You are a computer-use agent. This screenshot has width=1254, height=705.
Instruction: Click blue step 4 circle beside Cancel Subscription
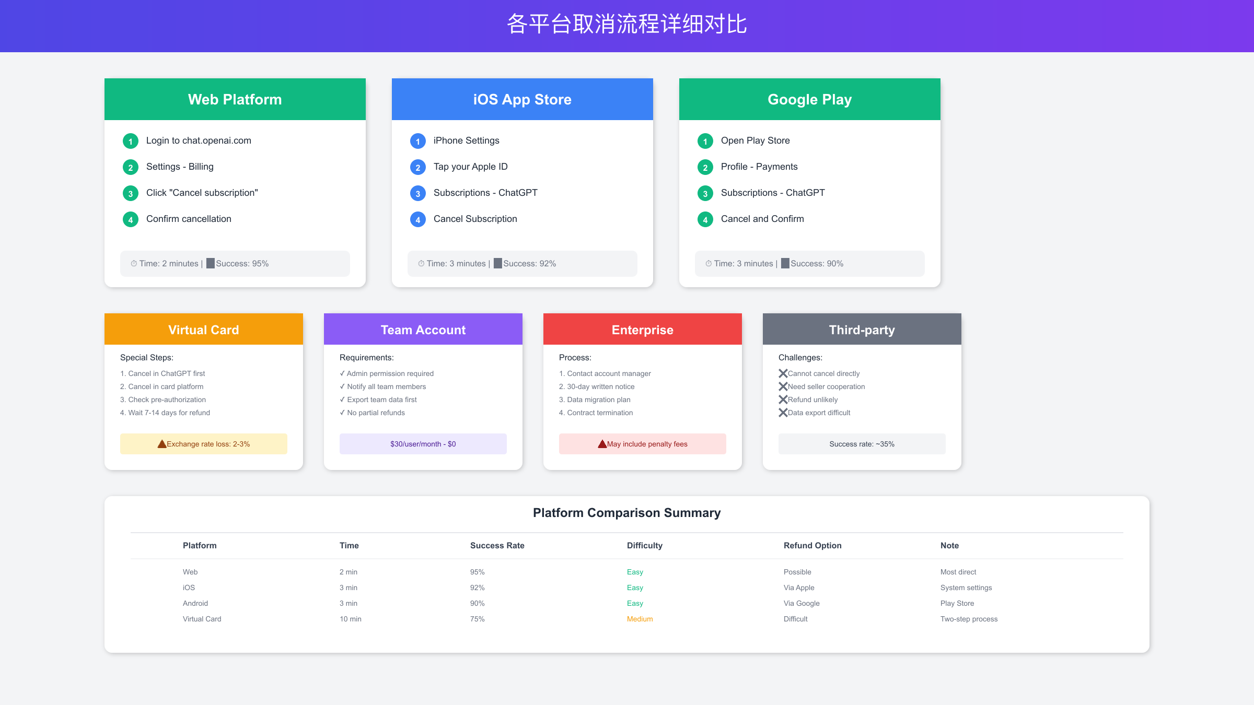(x=418, y=219)
